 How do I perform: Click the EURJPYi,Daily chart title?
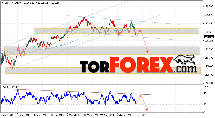[12, 3]
